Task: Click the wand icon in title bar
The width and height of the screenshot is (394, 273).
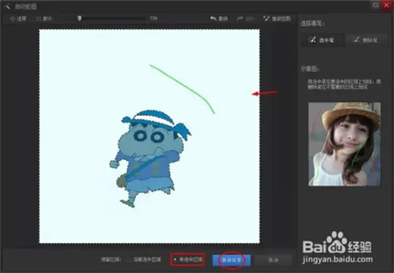Action: click(7, 6)
